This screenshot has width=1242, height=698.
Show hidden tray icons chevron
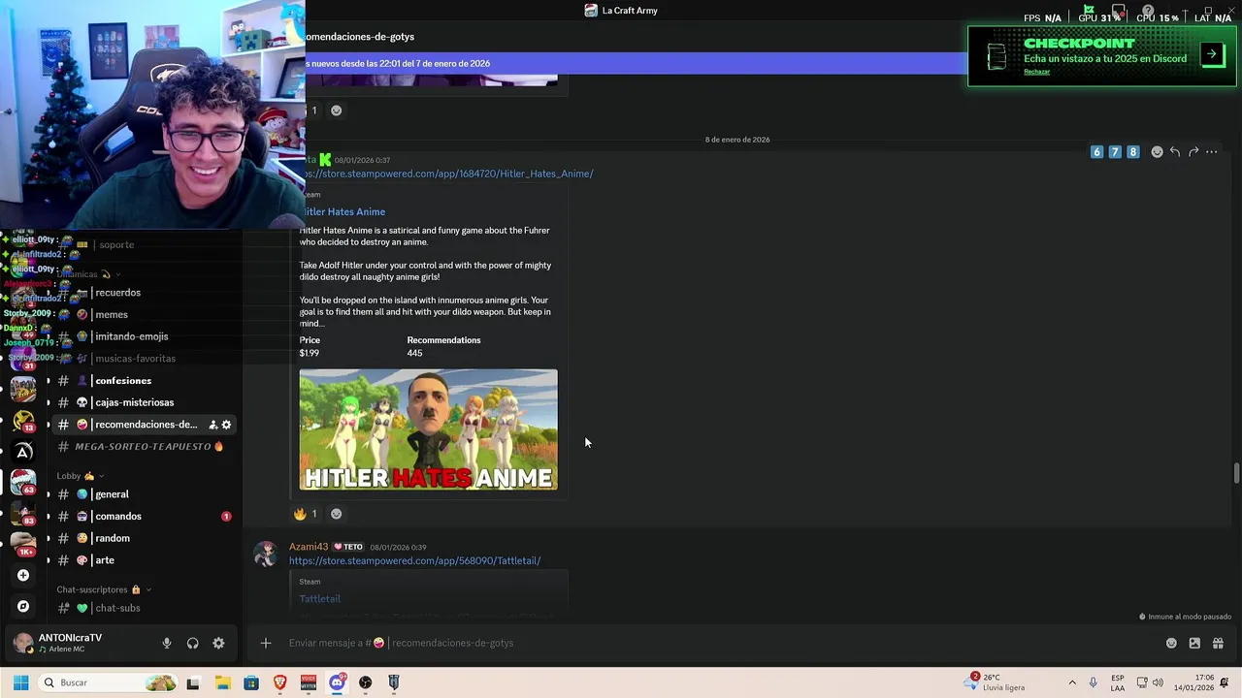point(1072,682)
